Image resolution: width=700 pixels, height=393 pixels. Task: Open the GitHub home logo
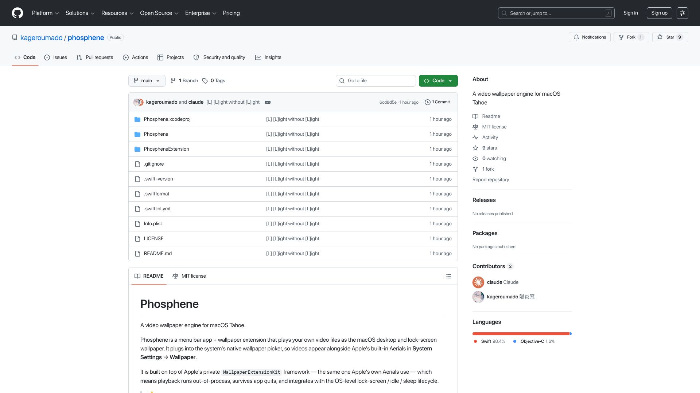[x=17, y=13]
